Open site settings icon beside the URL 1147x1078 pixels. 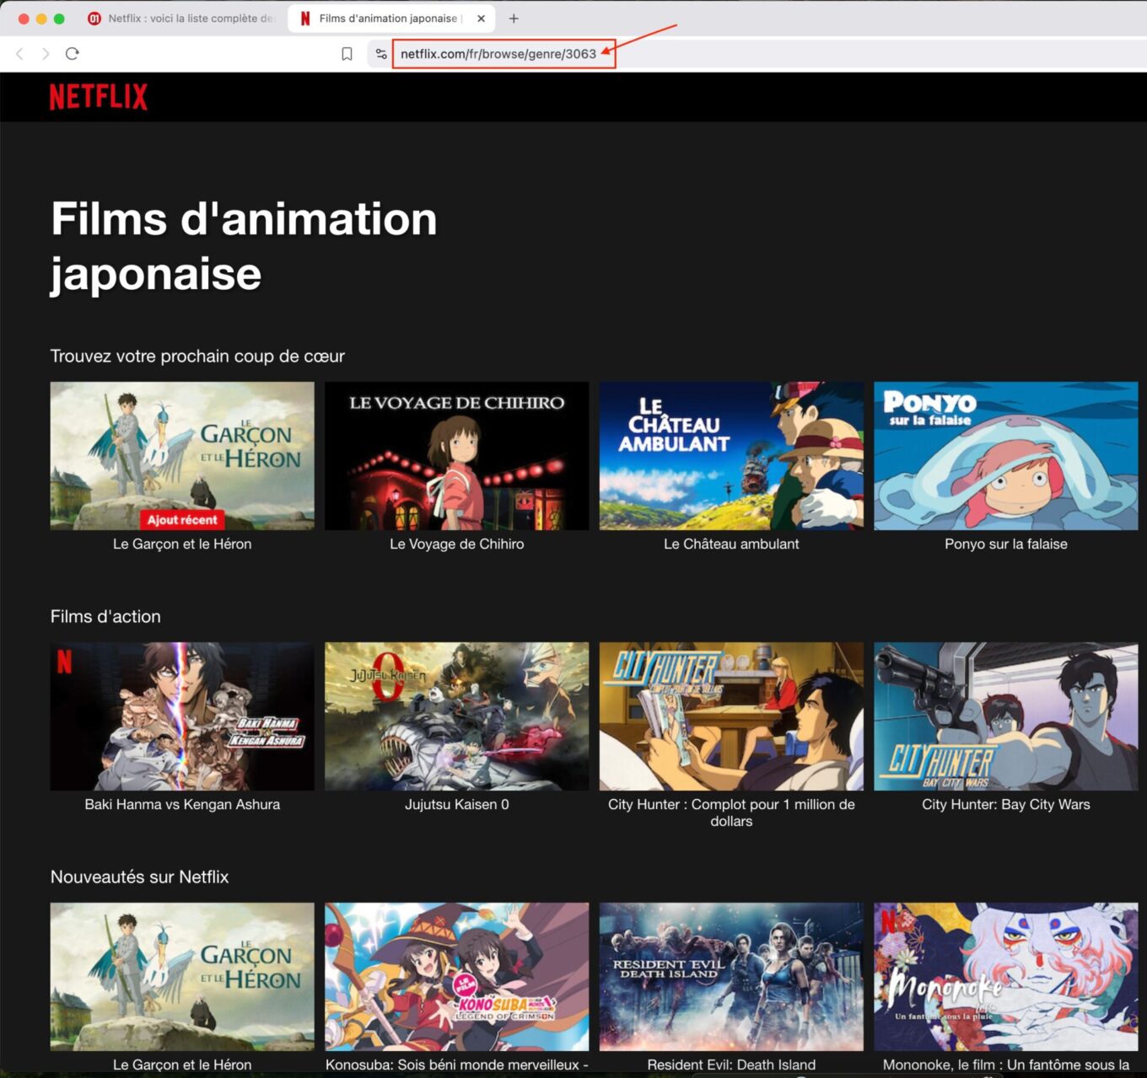point(381,54)
